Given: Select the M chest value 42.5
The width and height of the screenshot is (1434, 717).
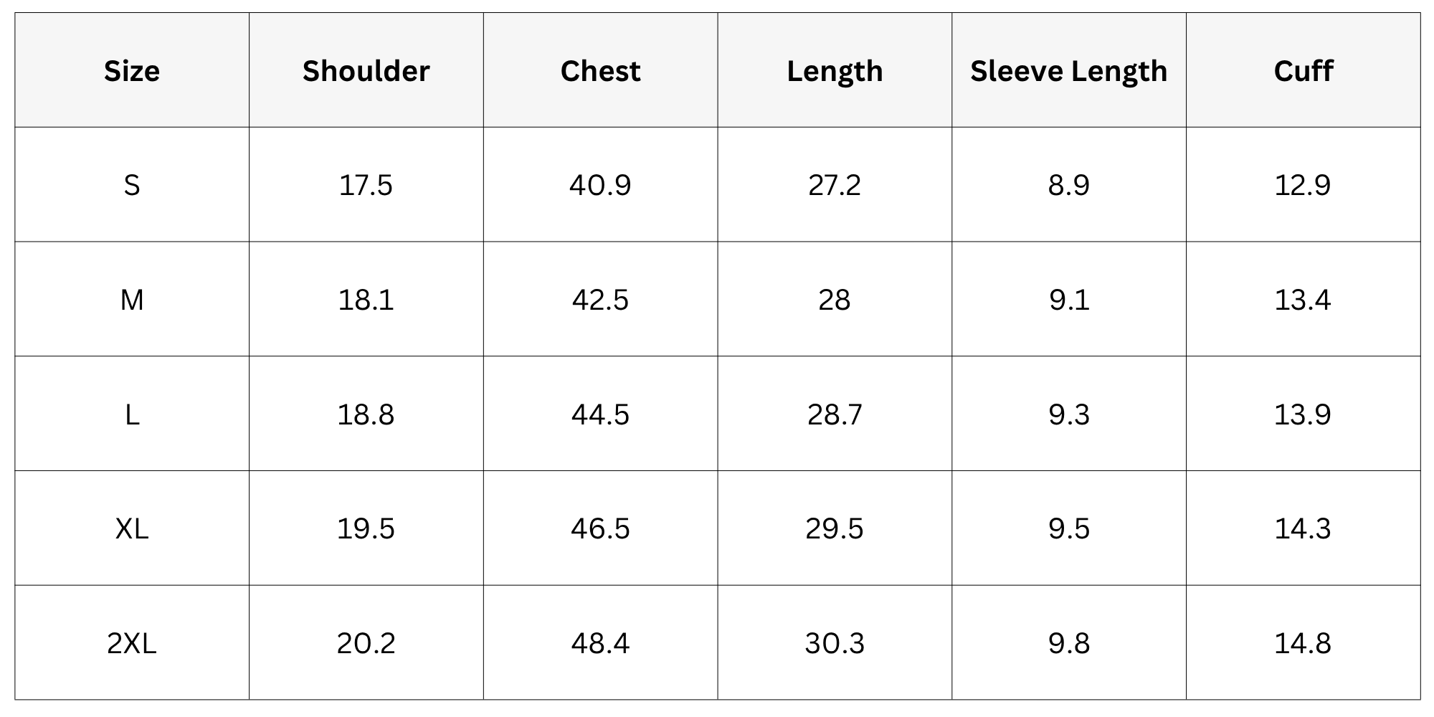Looking at the screenshot, I should click(600, 300).
